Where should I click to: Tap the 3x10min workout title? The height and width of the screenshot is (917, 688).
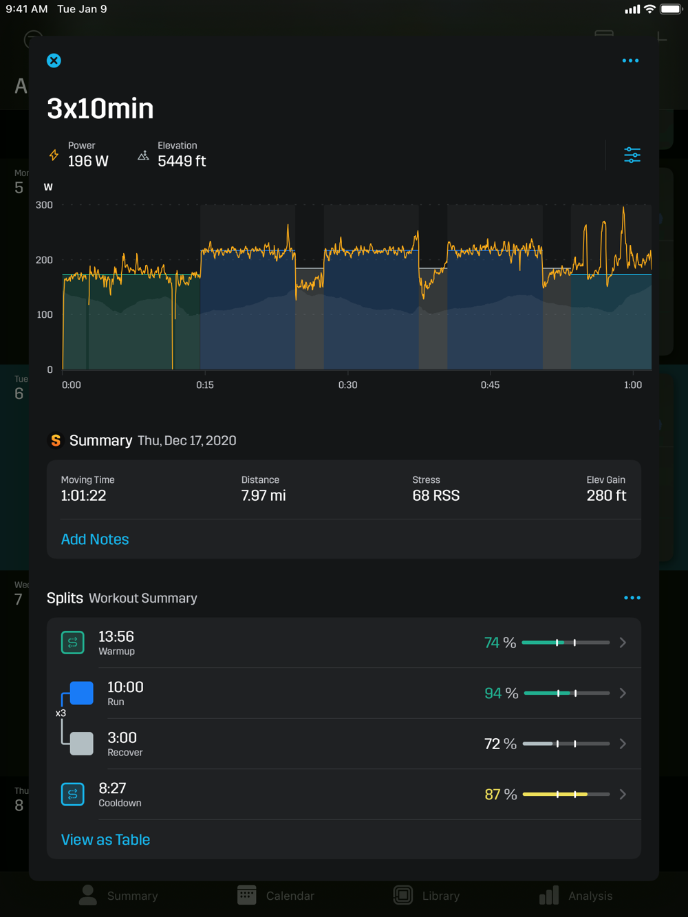[100, 109]
